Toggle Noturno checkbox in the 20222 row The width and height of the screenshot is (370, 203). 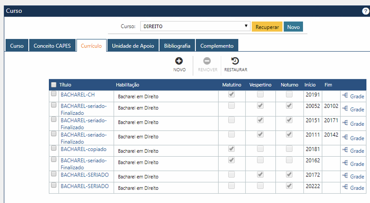coord(289,186)
